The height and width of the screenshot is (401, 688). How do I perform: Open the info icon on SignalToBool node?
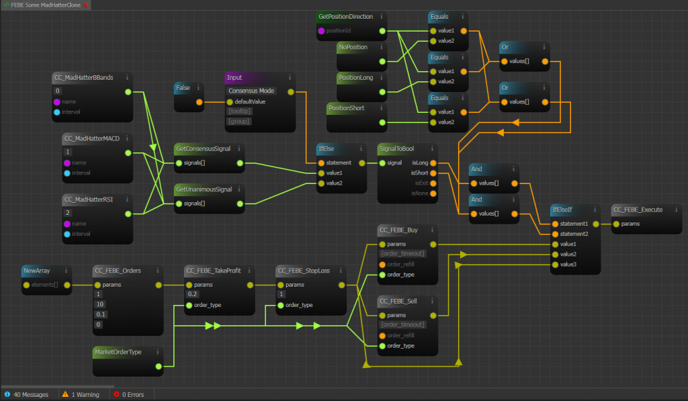point(432,148)
